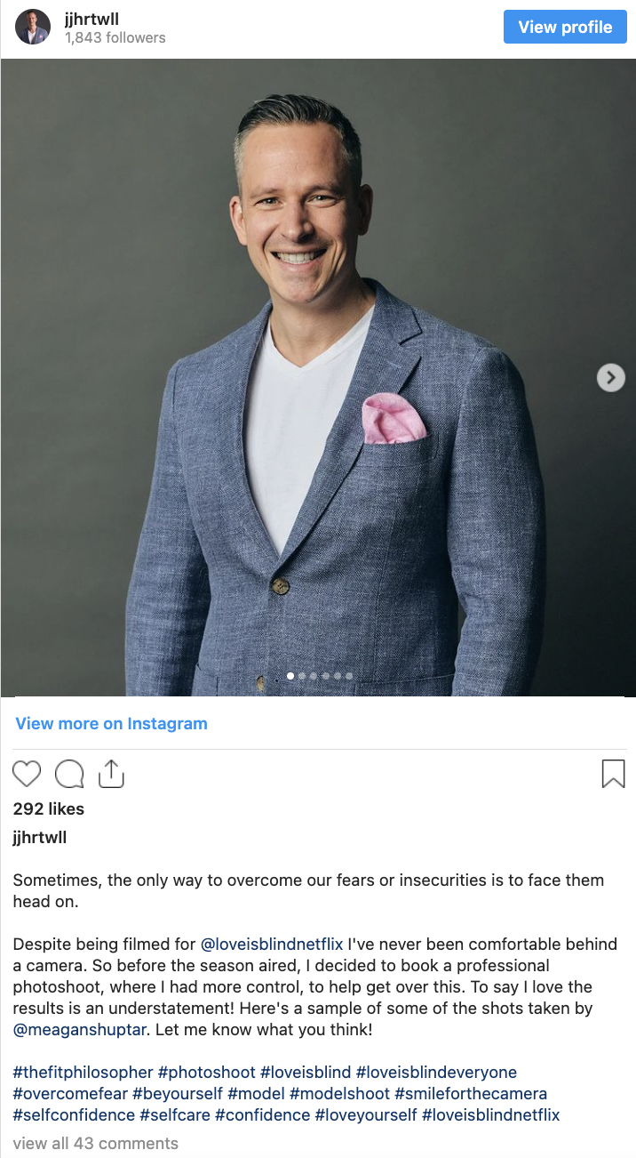The width and height of the screenshot is (636, 1158).
Task: Save the post with the bookmark icon
Action: click(x=613, y=774)
